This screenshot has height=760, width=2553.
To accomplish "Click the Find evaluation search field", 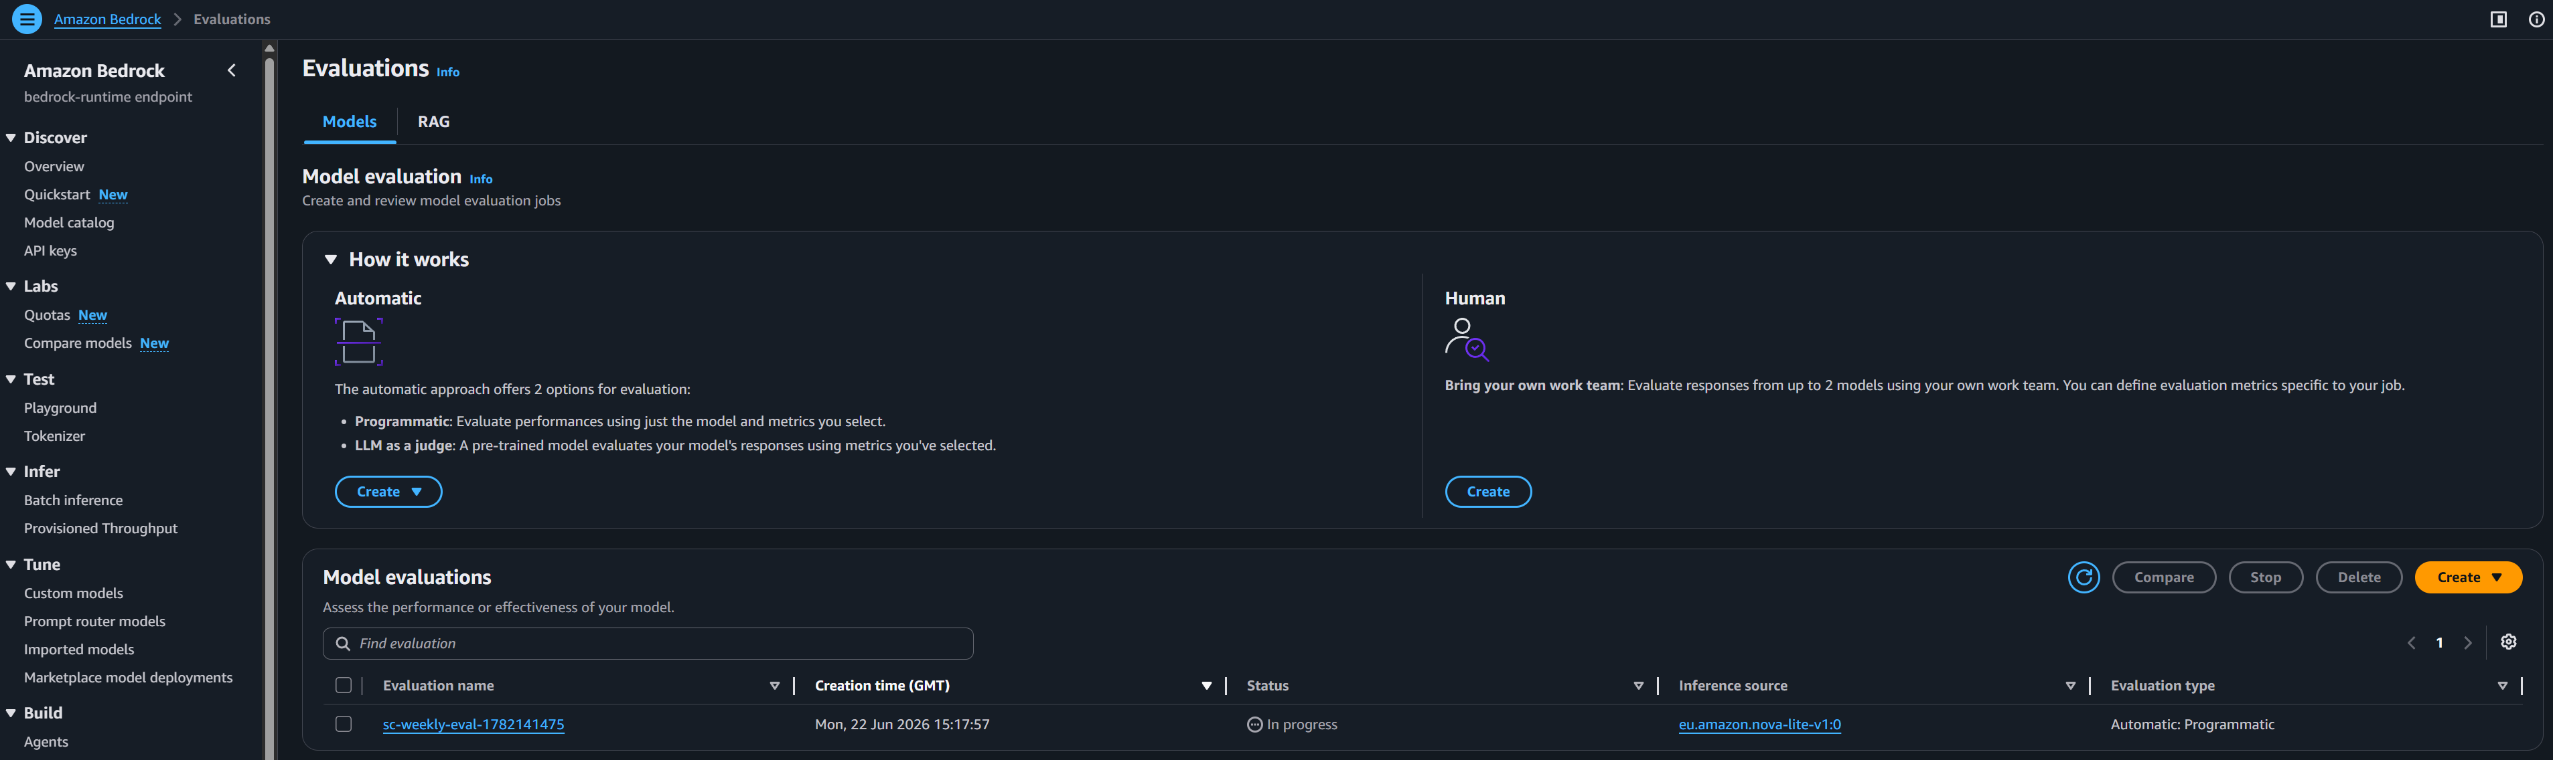I will pyautogui.click(x=648, y=643).
